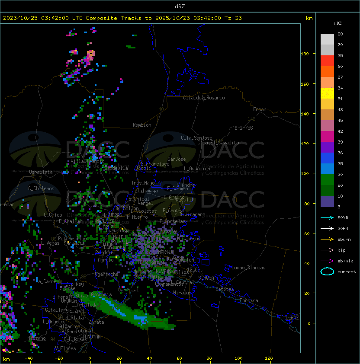The width and height of the screenshot is (360, 364).
Task: Click the Manzano place label
Action: pyautogui.click(x=36, y=338)
